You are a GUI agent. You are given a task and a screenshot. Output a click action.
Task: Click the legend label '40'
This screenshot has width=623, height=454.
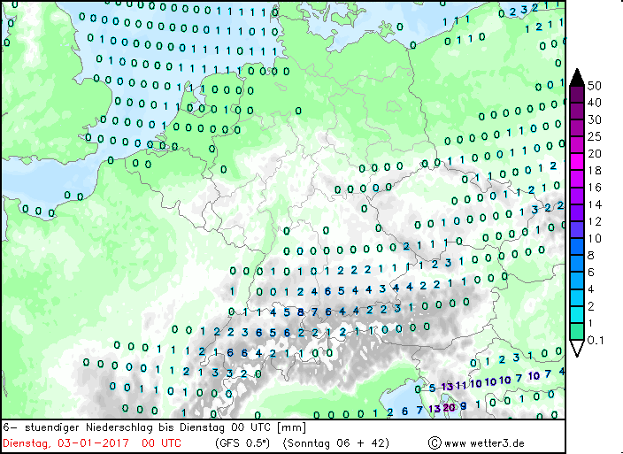tap(595, 103)
